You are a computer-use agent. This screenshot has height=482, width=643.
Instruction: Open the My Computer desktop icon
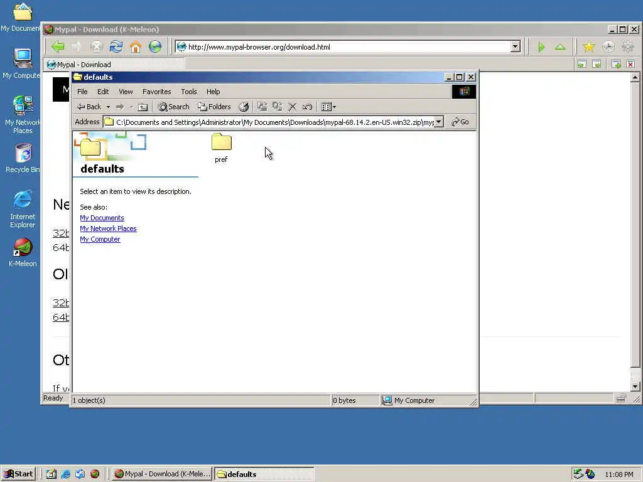[22, 63]
